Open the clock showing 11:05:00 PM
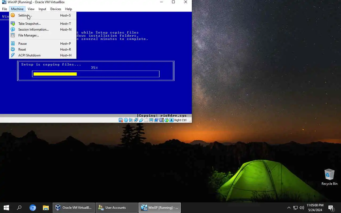 (x=315, y=208)
